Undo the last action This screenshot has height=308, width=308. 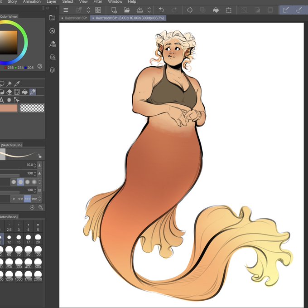pos(161,10)
